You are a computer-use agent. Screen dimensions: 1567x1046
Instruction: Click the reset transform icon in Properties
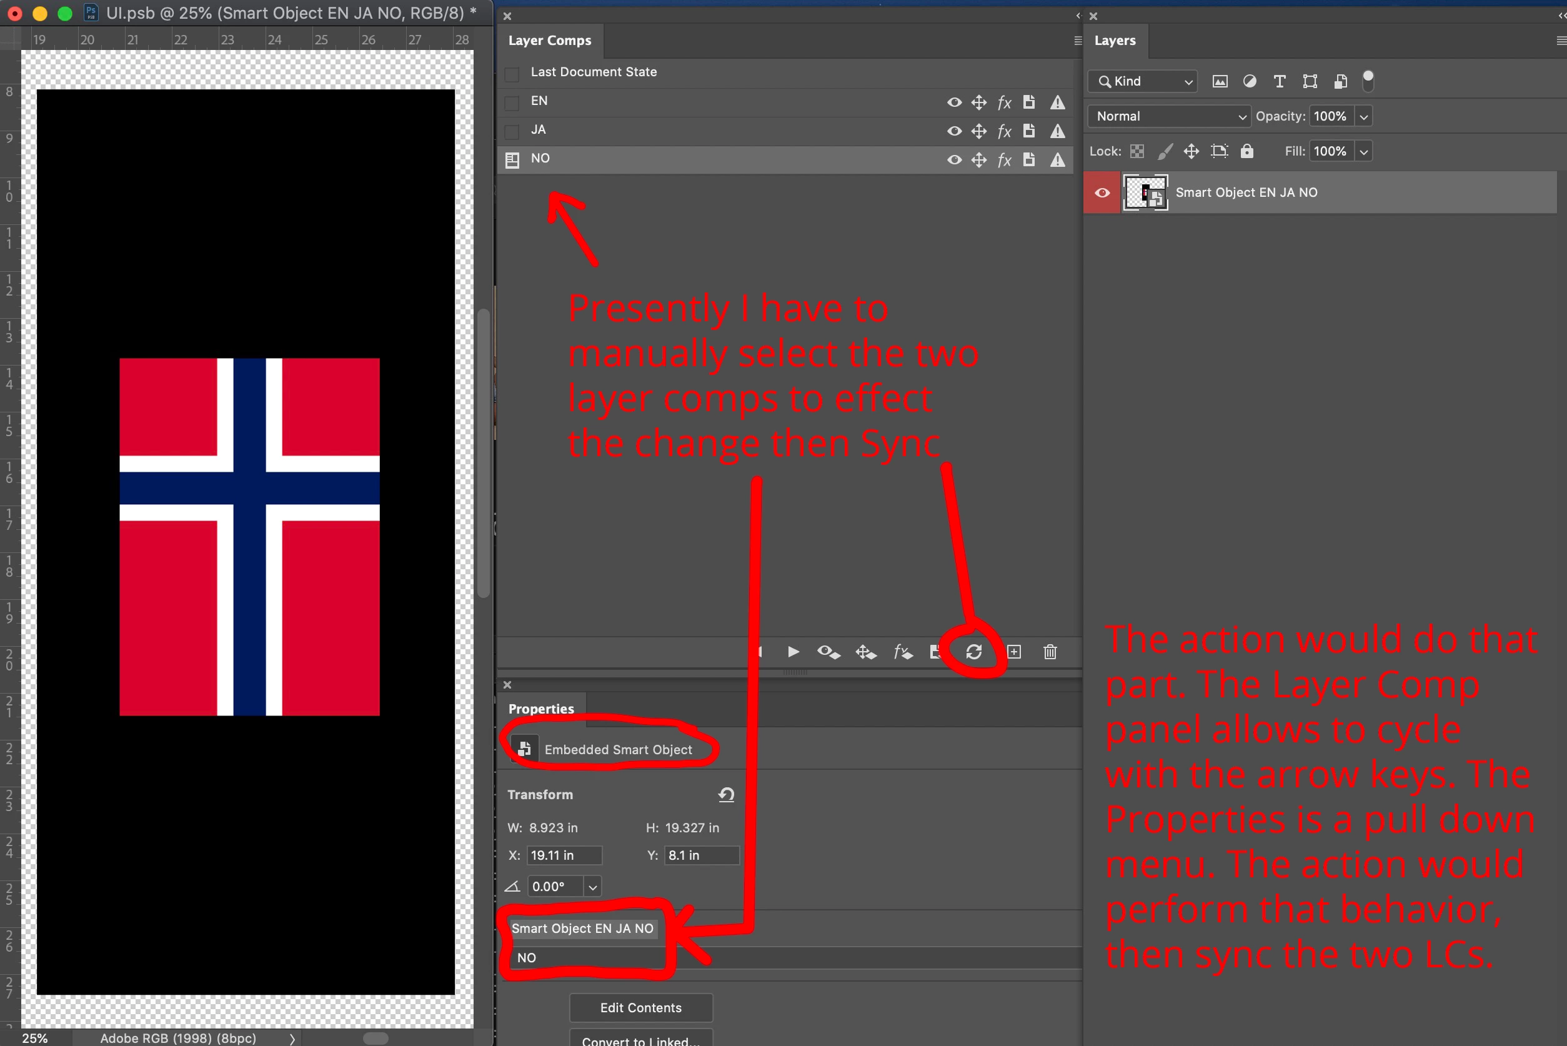pyautogui.click(x=726, y=795)
